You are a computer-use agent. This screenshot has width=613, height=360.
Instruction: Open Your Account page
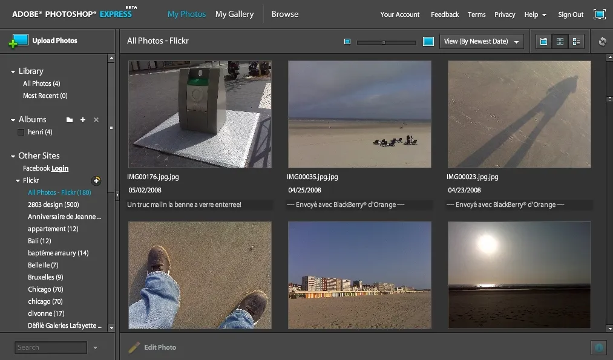pos(400,15)
